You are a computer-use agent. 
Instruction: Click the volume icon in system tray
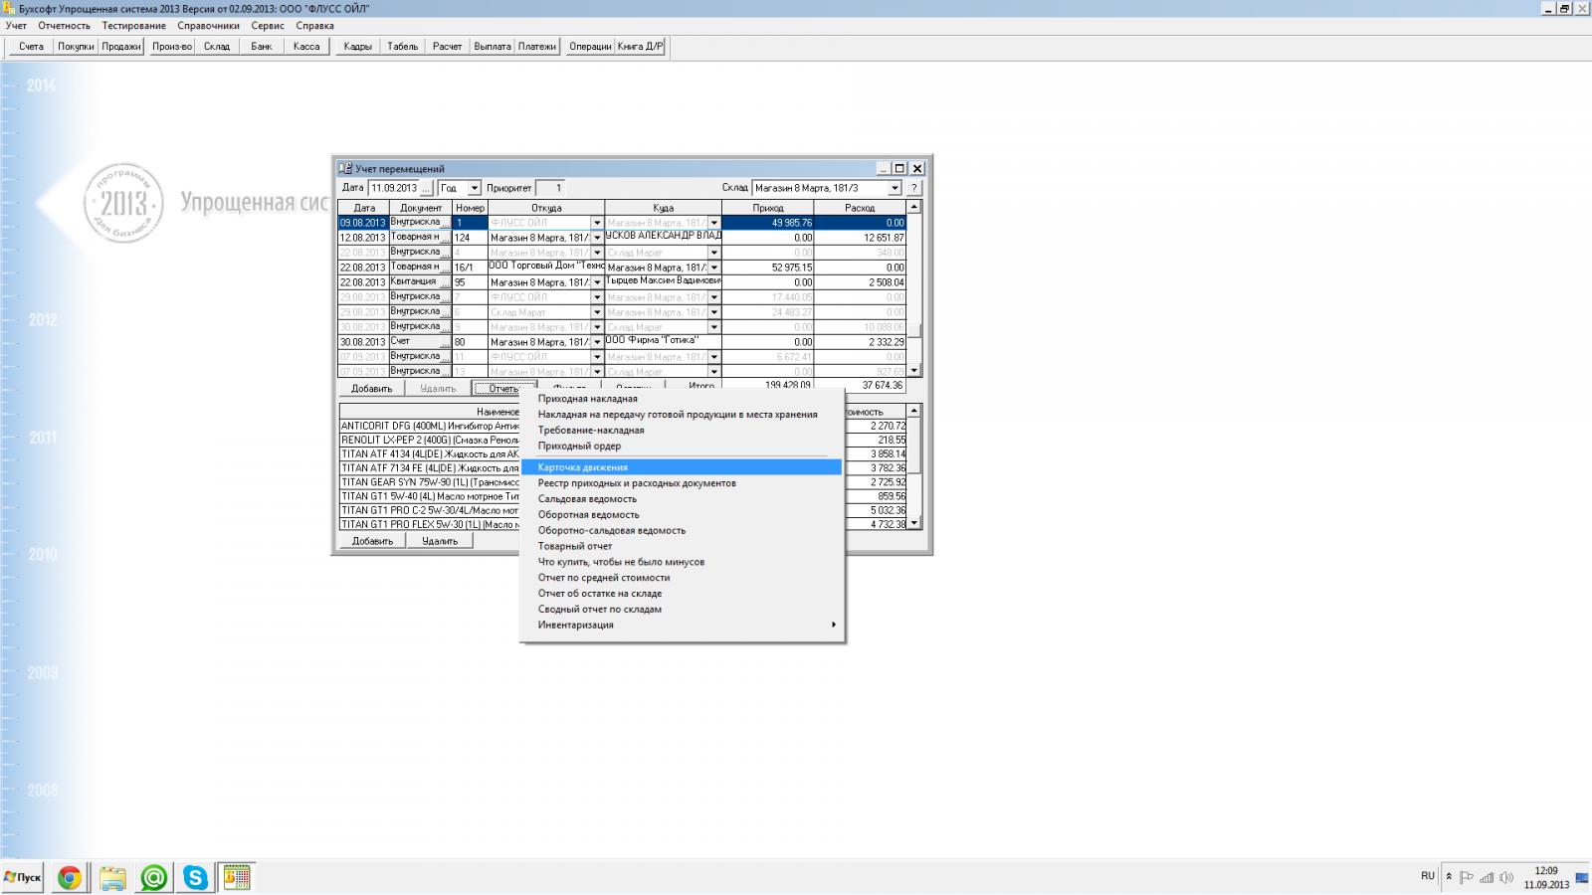(1505, 877)
